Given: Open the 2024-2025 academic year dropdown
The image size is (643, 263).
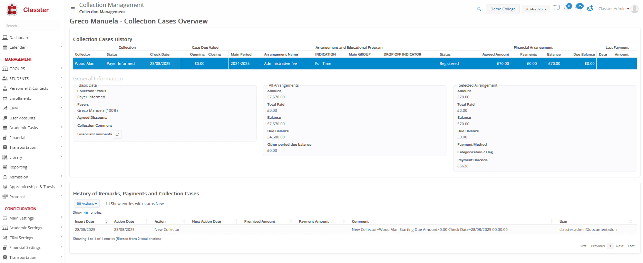Looking at the screenshot, I should tap(535, 9).
